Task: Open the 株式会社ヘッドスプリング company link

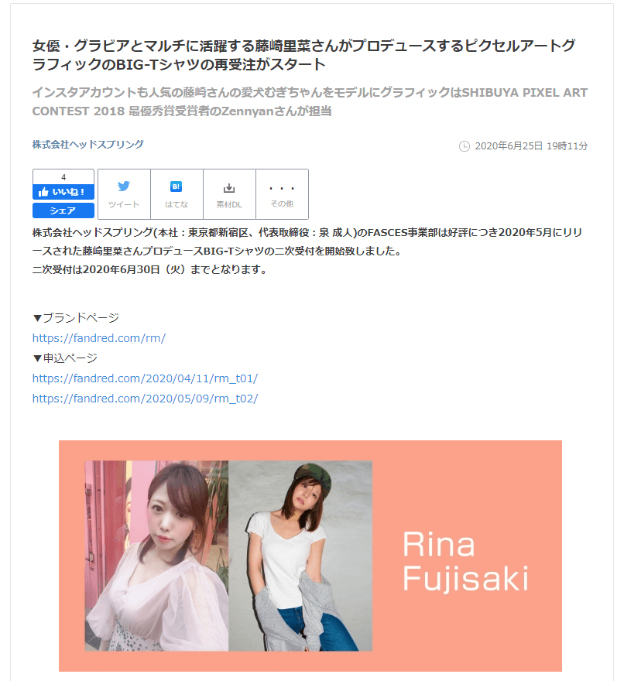Action: (x=87, y=145)
